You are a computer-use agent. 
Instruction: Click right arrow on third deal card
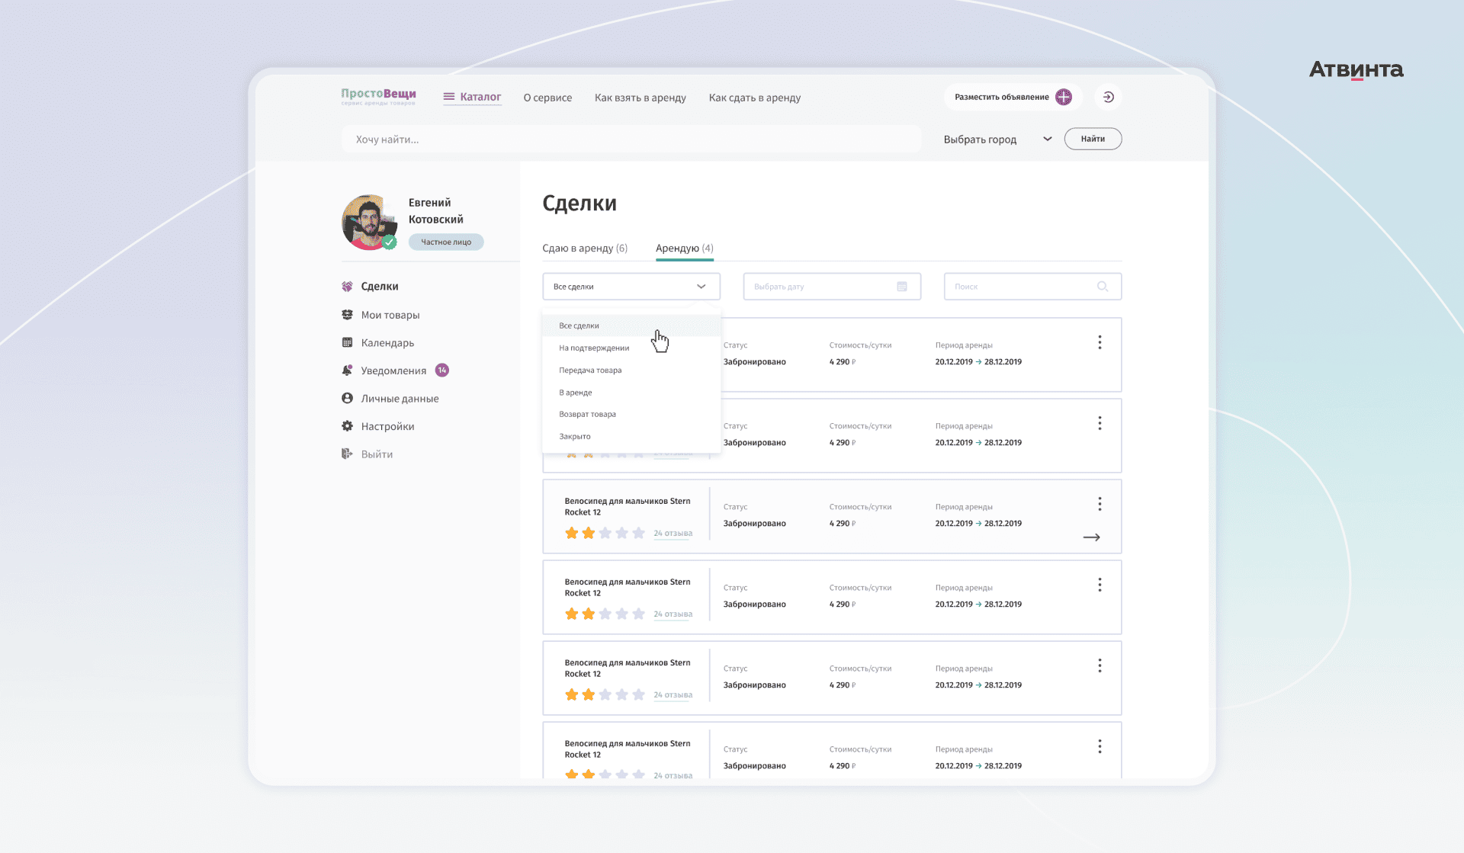pyautogui.click(x=1091, y=537)
